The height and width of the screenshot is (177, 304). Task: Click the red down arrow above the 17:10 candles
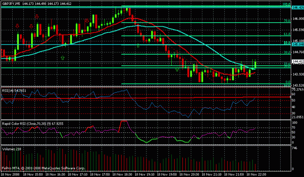pos(87,21)
